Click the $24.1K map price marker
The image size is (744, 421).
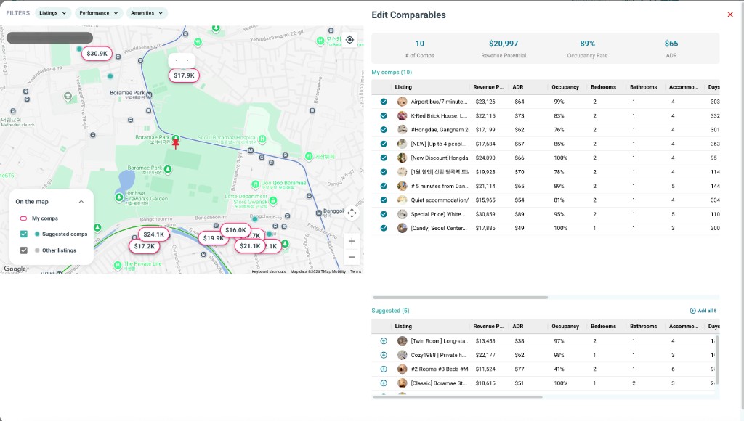point(154,234)
